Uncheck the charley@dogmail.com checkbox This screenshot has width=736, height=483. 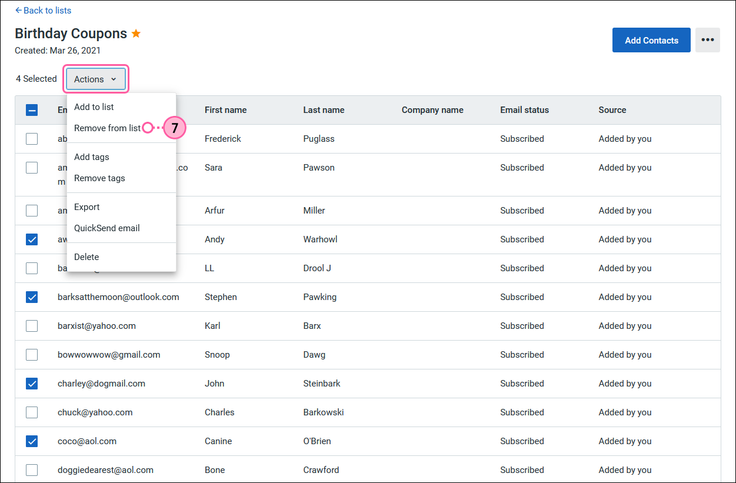32,384
